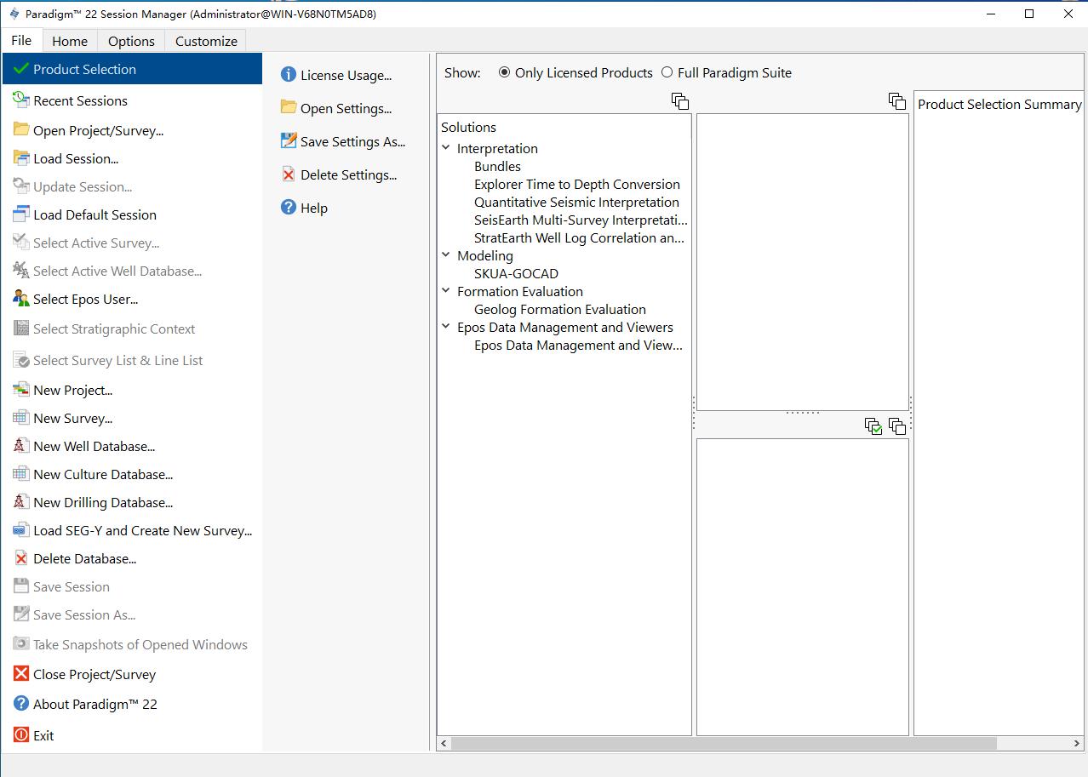Click the New Well Database derrick icon
This screenshot has width=1088, height=777.
(21, 446)
